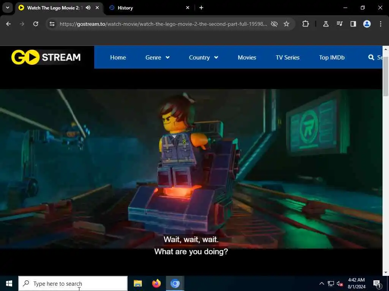
Task: Click the GoStream logo
Action: click(x=46, y=57)
